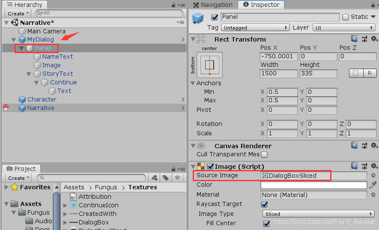Collapse the Continue hierarchy node

tap(36, 83)
